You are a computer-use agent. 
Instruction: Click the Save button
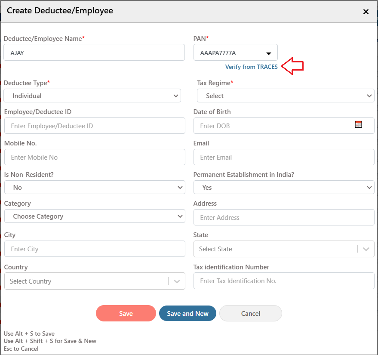[126, 313]
